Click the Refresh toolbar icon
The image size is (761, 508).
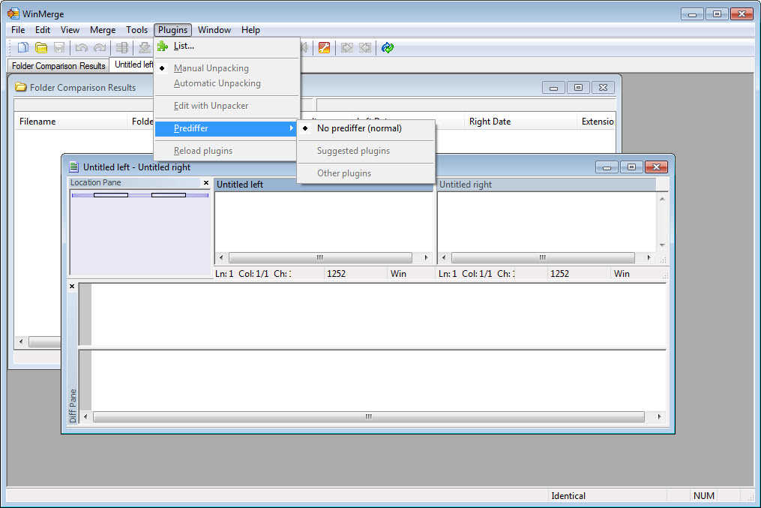(x=388, y=47)
